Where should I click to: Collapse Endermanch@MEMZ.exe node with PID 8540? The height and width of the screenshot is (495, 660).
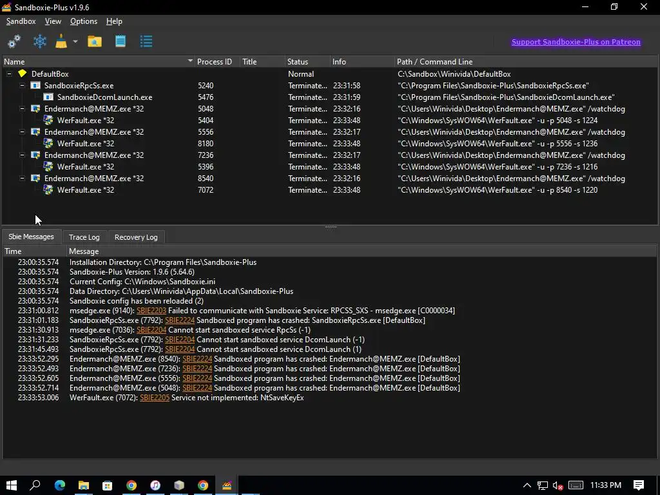[x=23, y=178]
